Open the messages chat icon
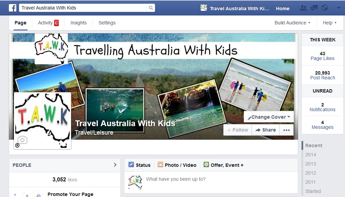This screenshot has width=345, height=197. (314, 8)
